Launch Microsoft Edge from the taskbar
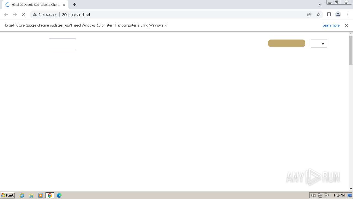Image resolution: width=353 pixels, height=199 pixels. 59,195
